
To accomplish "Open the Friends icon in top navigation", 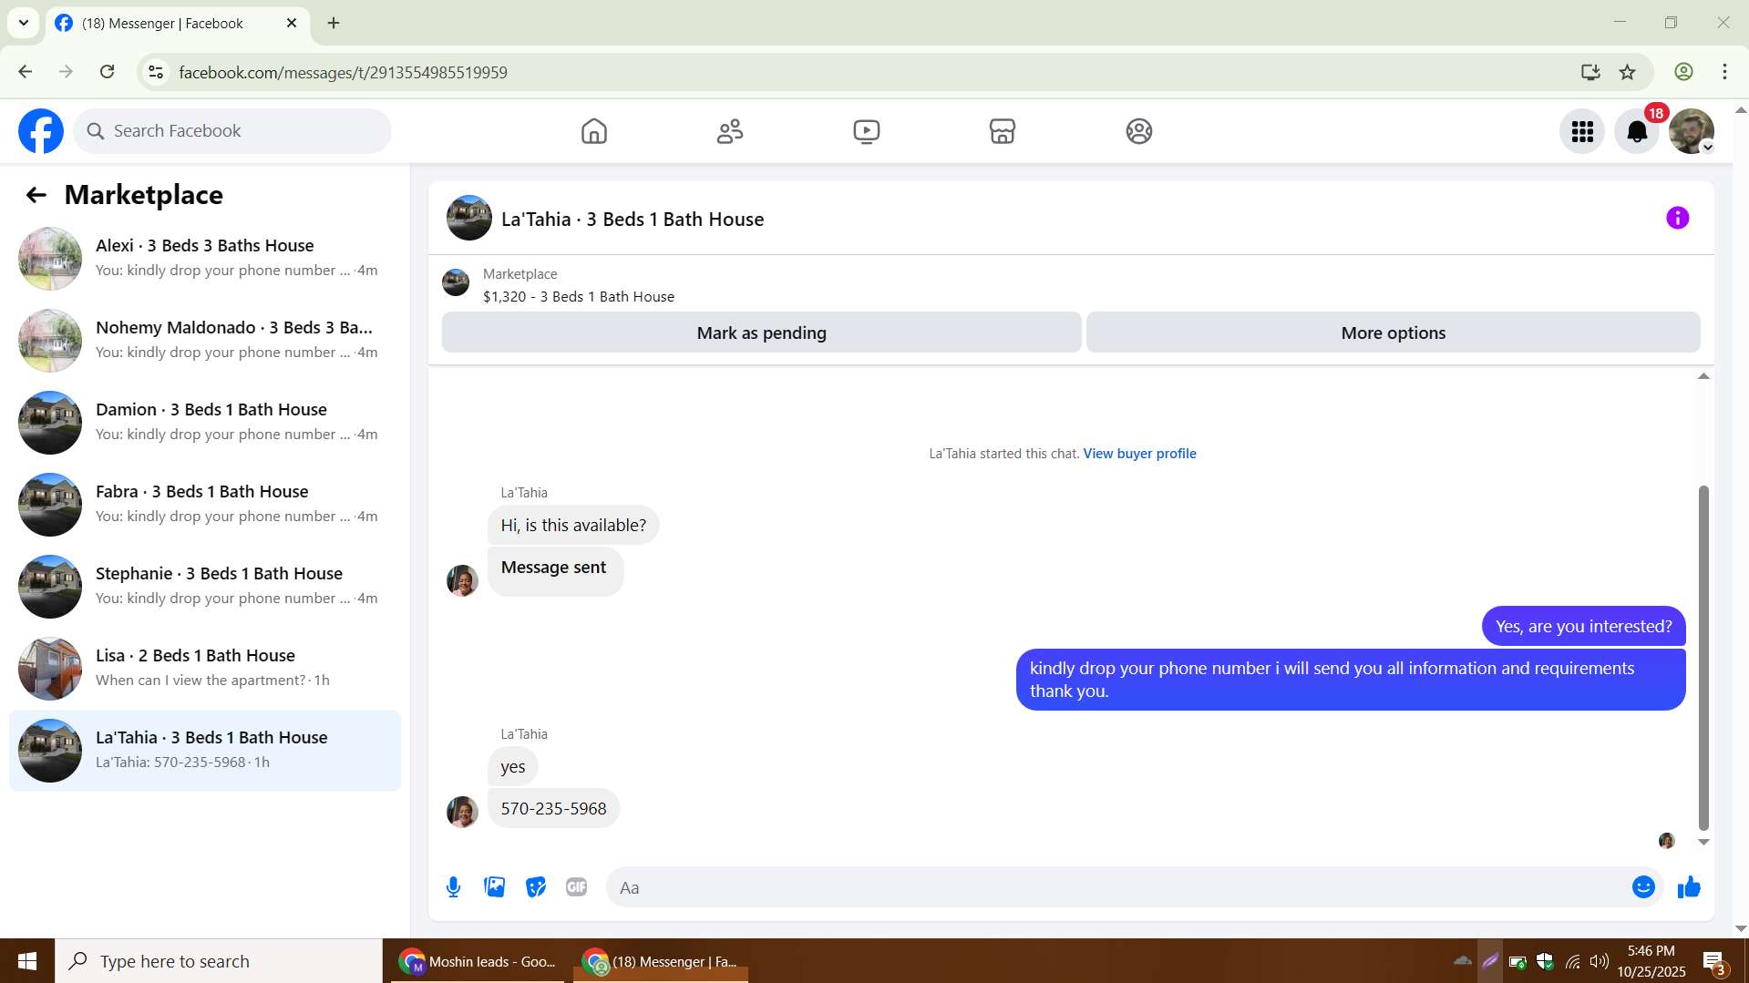I will pos(730,131).
